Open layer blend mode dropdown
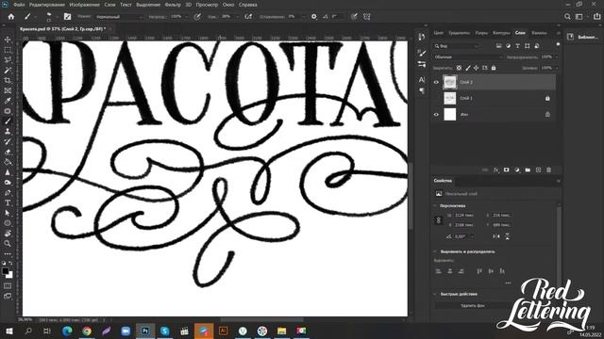This screenshot has height=339, width=604. (468, 56)
